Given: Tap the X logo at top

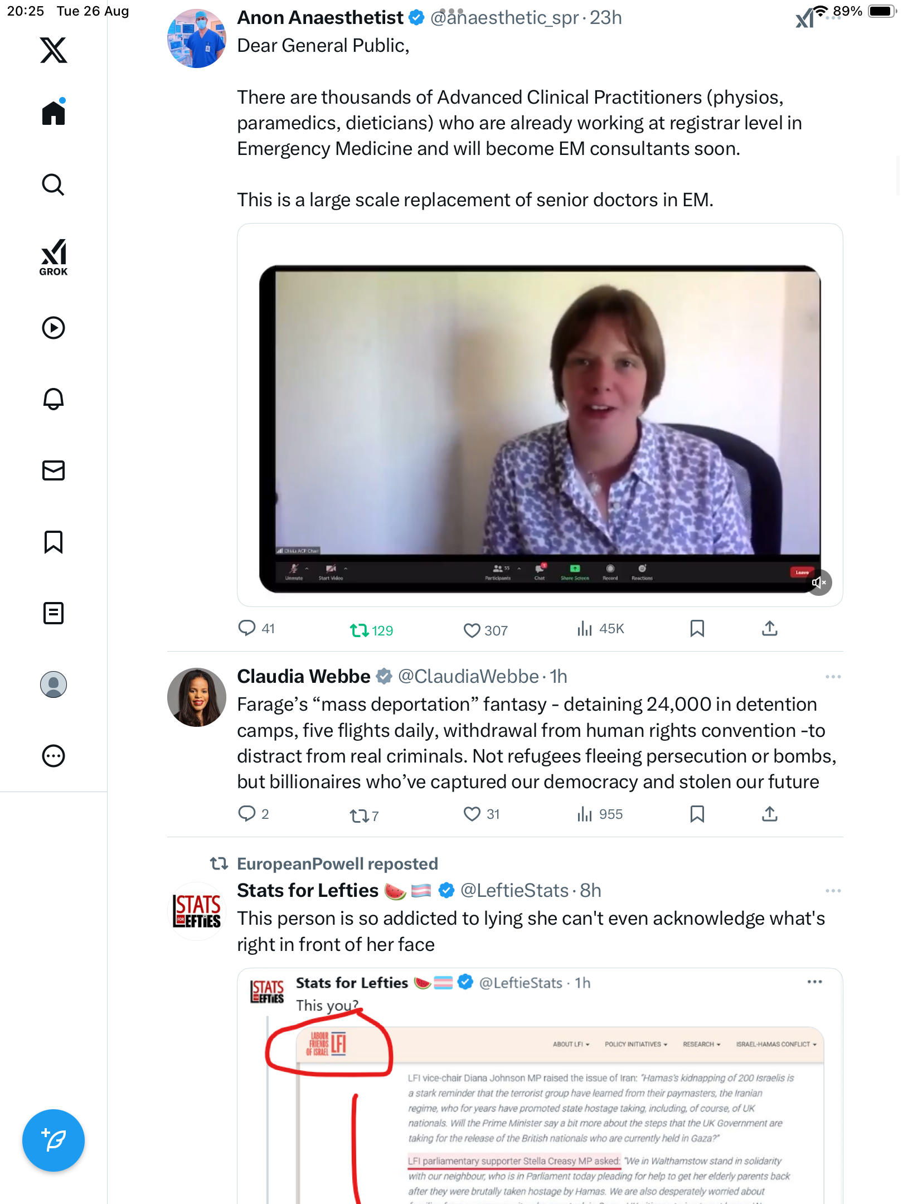Looking at the screenshot, I should (x=54, y=50).
